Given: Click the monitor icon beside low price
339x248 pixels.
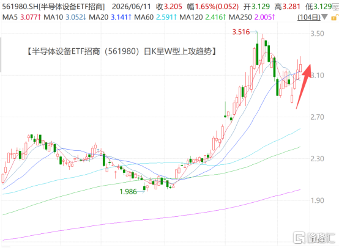Looking at the screenshot, I should (x=336, y=7).
